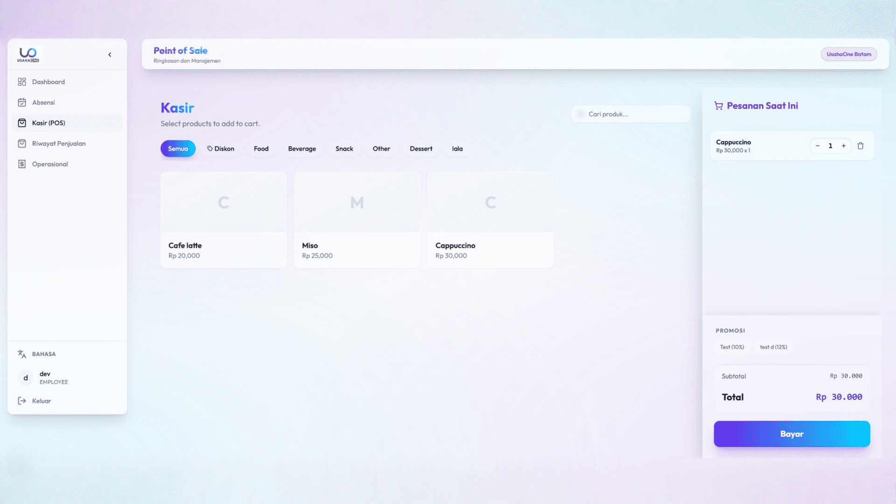Toggle the Test (10%) promo chip
Image resolution: width=896 pixels, height=504 pixels.
coord(732,347)
